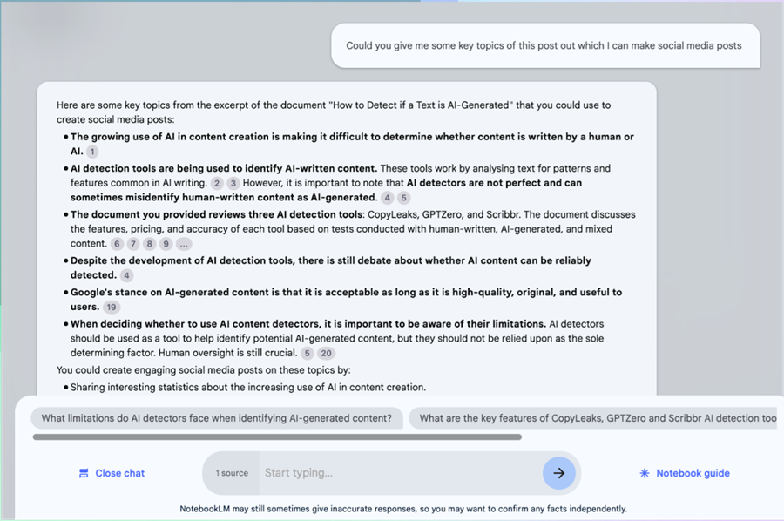
Task: Click text 'AI detection tools are being used'
Action: pyautogui.click(x=224, y=168)
